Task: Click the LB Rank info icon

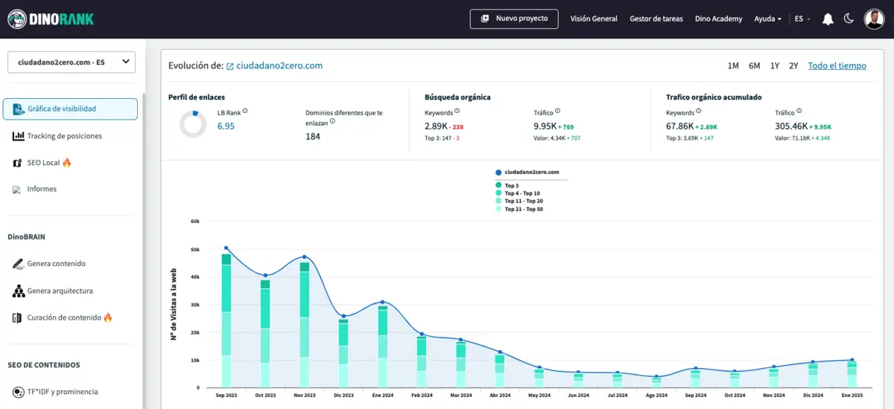Action: 245,111
